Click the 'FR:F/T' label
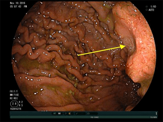The image size is (163, 122). [14, 91]
